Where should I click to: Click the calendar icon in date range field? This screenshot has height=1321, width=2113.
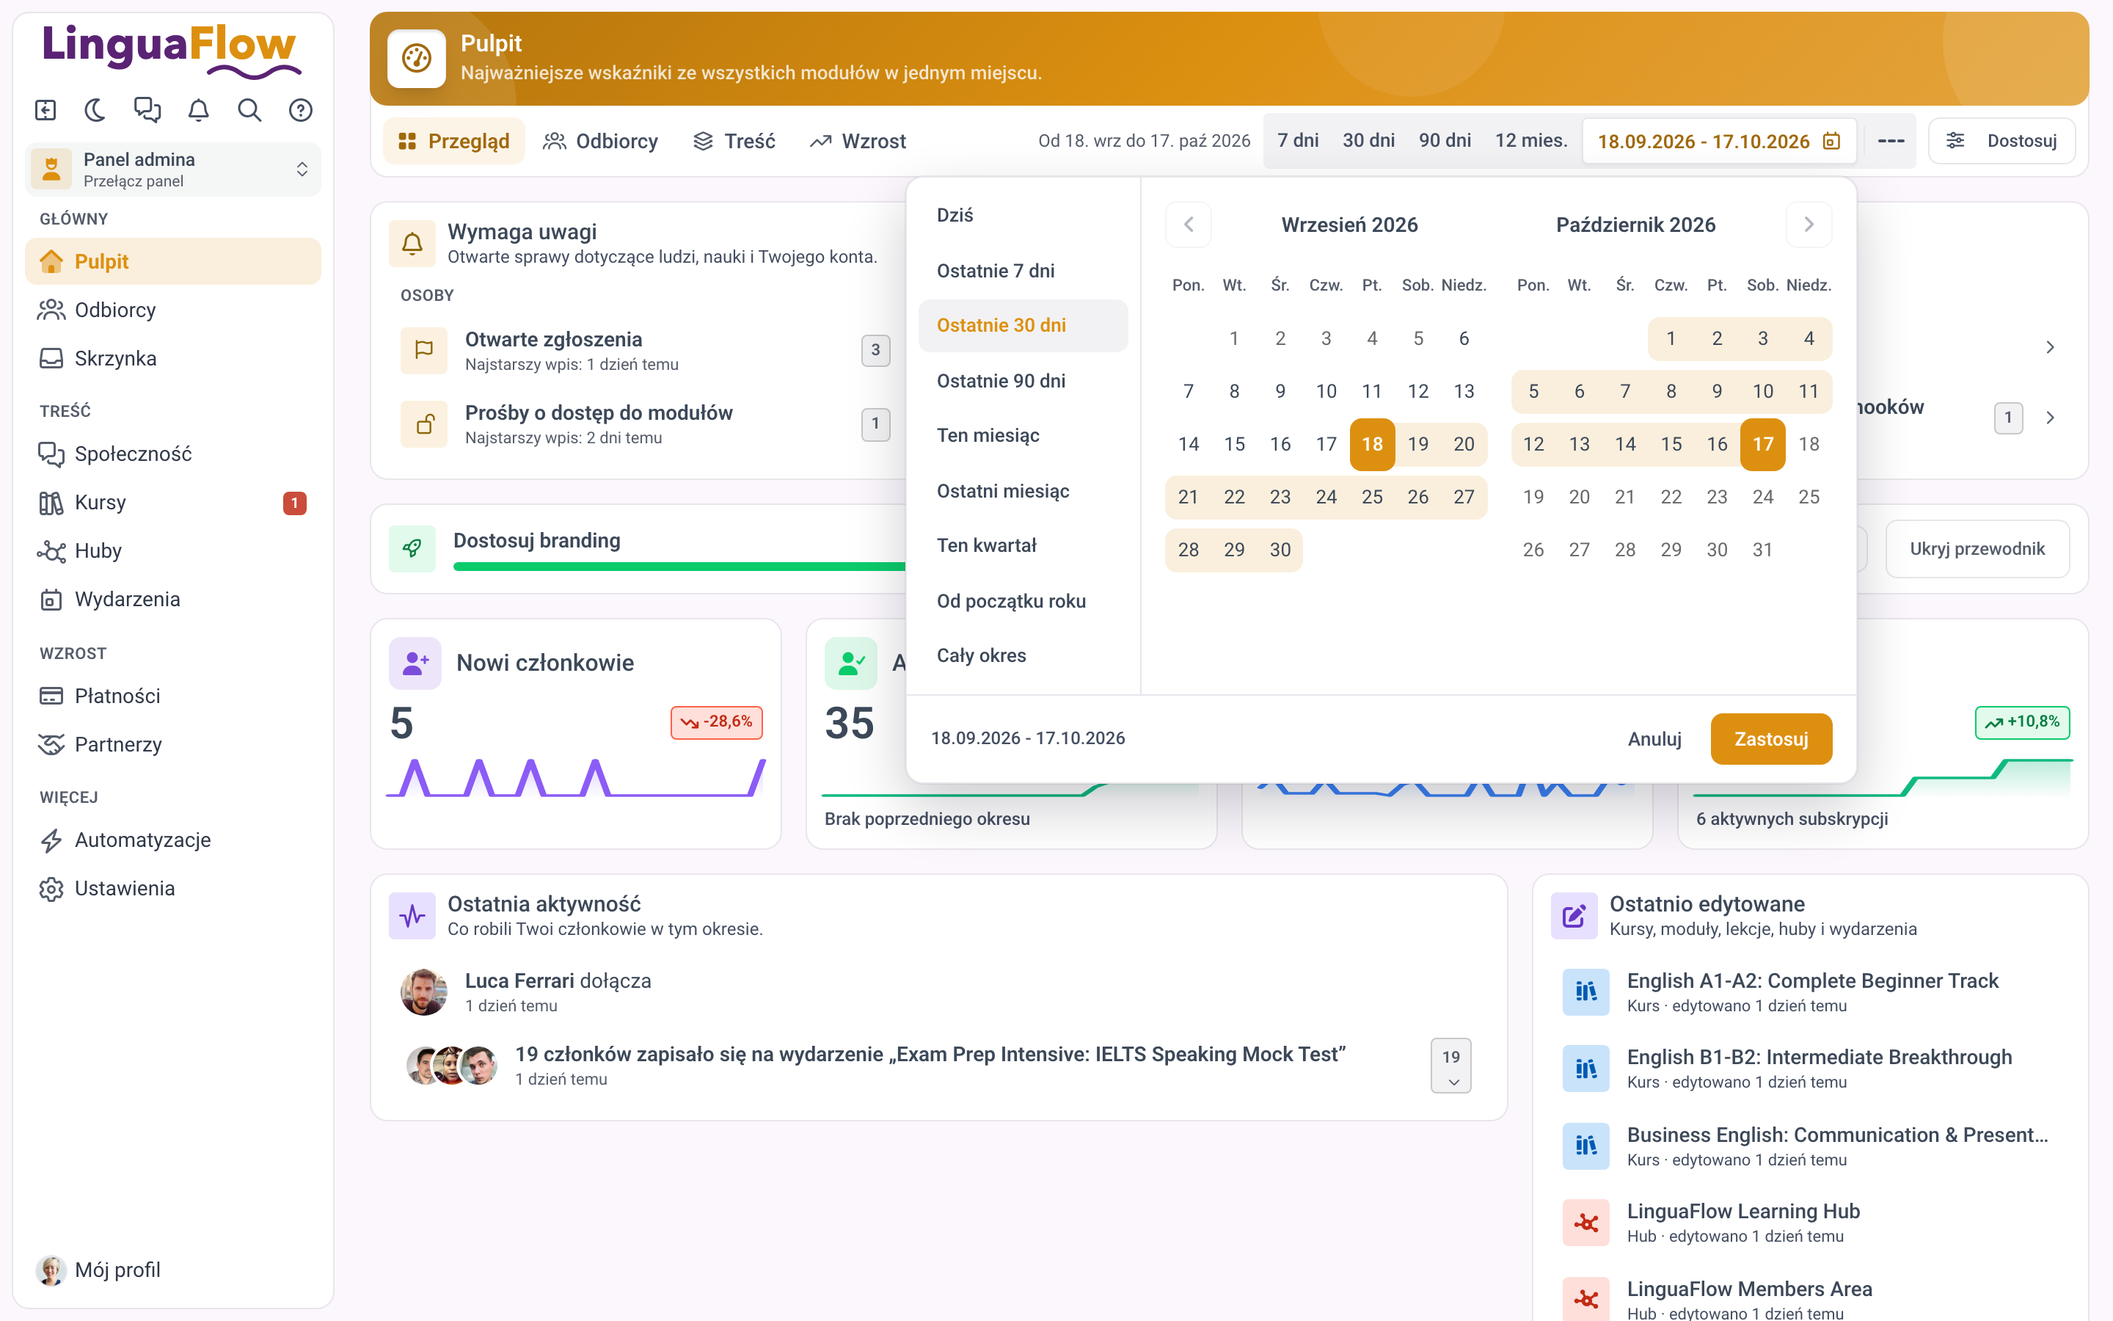click(1832, 141)
